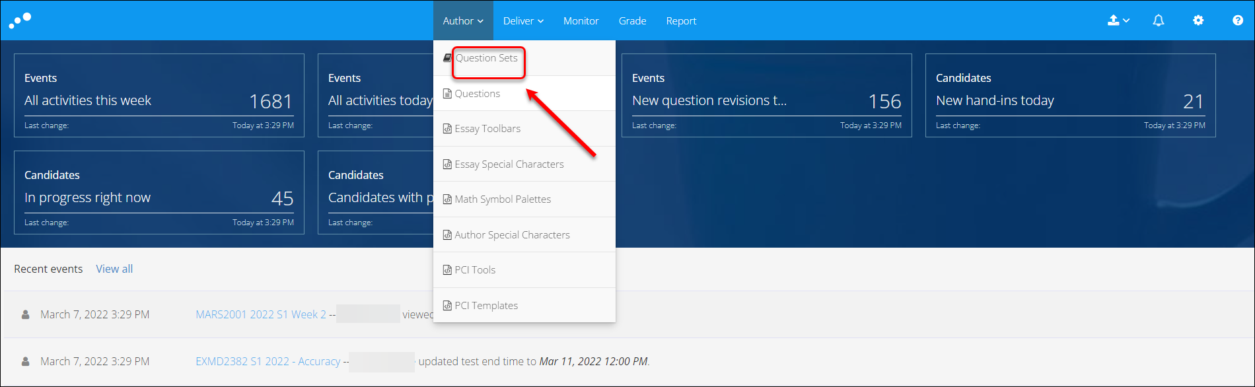Open MARS2001 2022 S1 Week 2 link
The width and height of the screenshot is (1255, 387).
tap(261, 314)
